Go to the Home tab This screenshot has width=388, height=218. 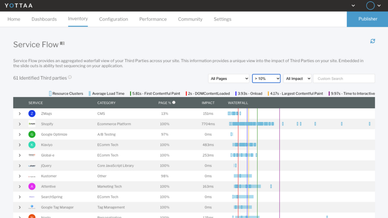pyautogui.click(x=14, y=19)
